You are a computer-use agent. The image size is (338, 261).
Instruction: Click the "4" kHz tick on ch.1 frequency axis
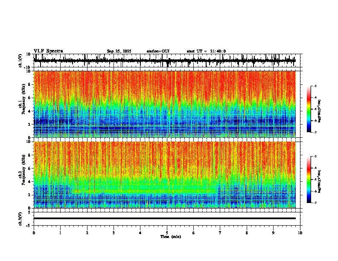click(x=29, y=111)
